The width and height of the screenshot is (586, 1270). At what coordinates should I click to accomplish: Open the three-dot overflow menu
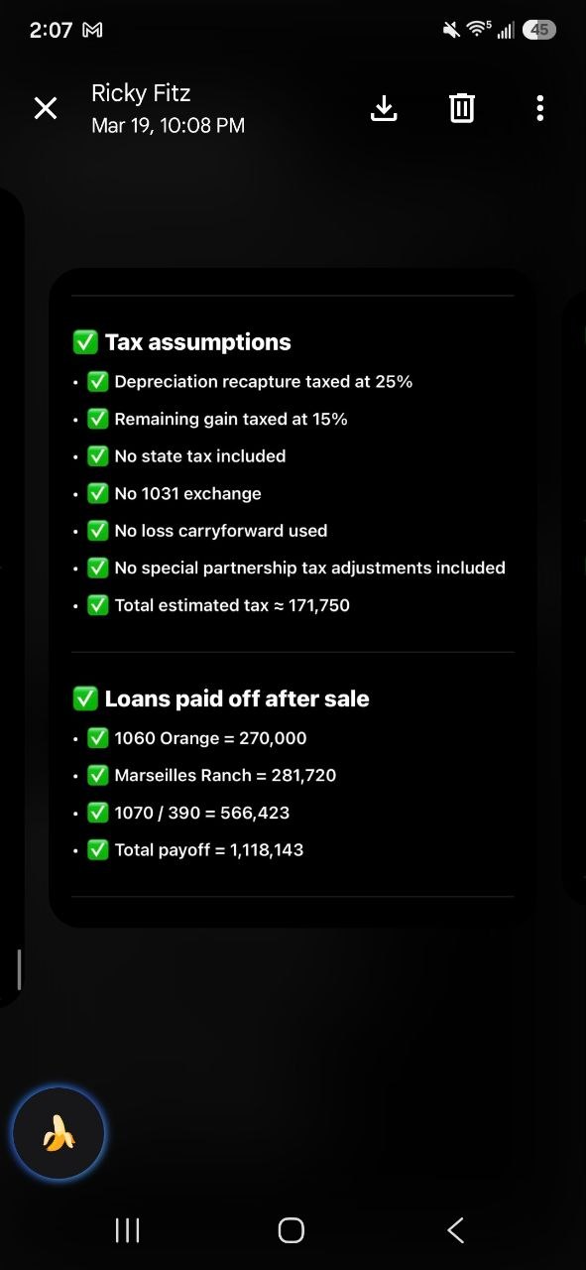pos(539,108)
